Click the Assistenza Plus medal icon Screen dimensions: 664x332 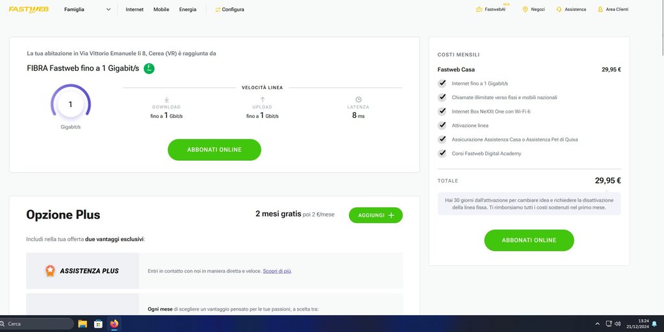(x=49, y=271)
